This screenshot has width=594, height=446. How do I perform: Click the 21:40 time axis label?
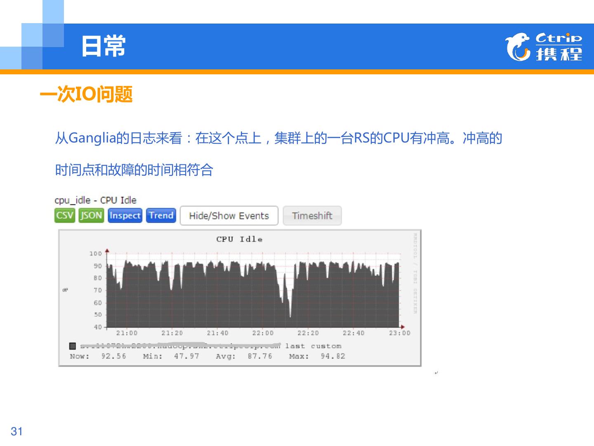217,333
